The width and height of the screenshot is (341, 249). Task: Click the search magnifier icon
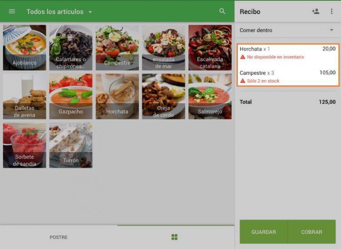click(x=222, y=11)
